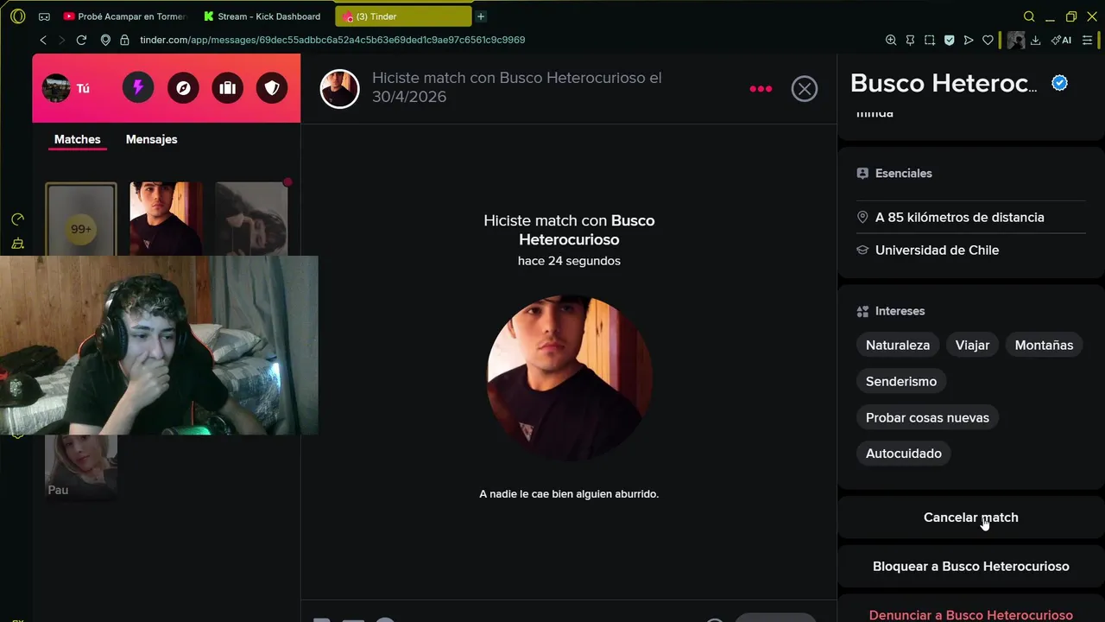Switch to the Mensajes tab
The height and width of the screenshot is (622, 1105).
pos(151,139)
